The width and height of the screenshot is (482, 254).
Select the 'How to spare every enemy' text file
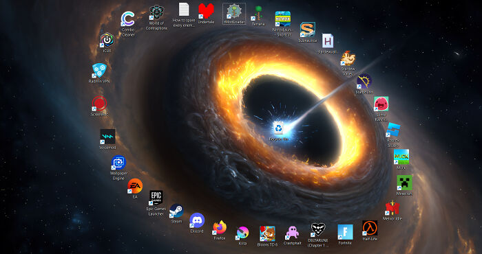pyautogui.click(x=184, y=9)
